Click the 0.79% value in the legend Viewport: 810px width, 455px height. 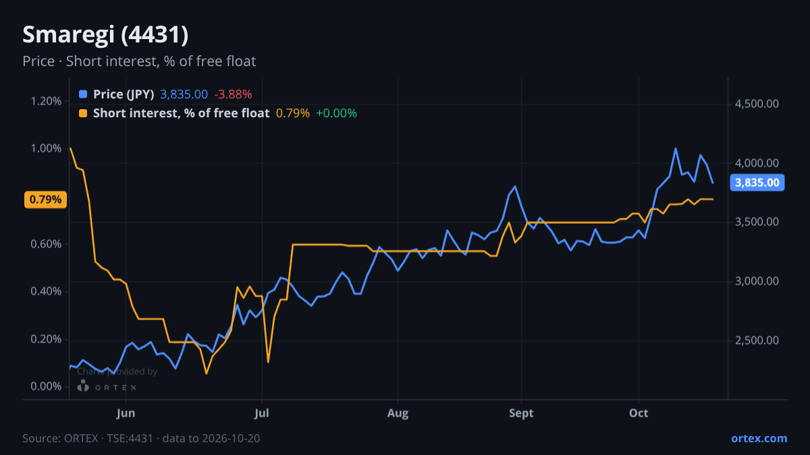point(293,113)
